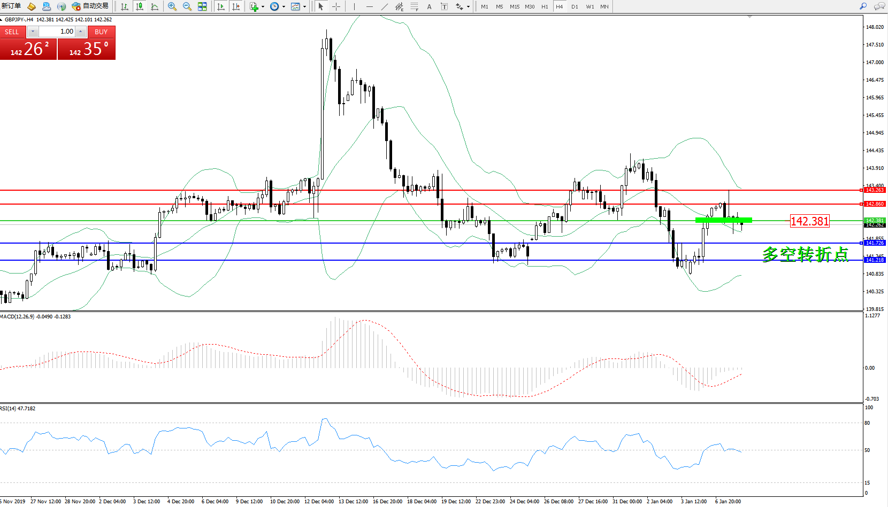Switch chart to bar chart mode
The height and width of the screenshot is (507, 888).
pyautogui.click(x=125, y=6)
